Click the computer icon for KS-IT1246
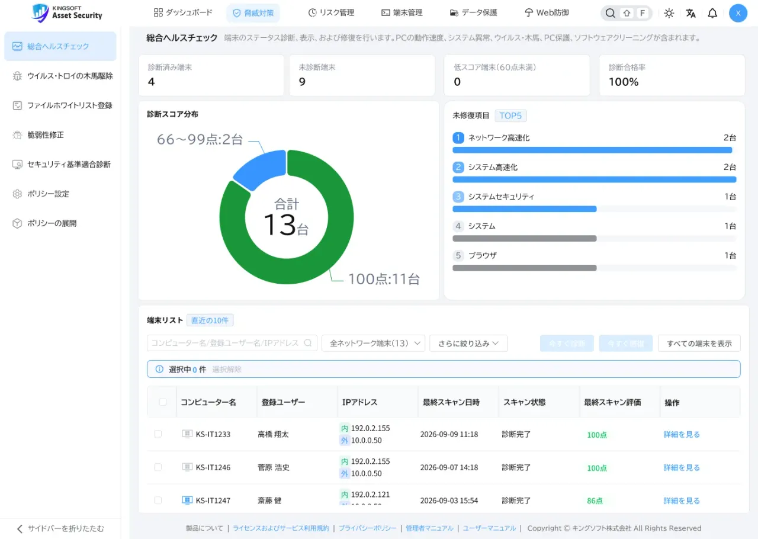Screen dimensions: 758x539 [x=187, y=467]
